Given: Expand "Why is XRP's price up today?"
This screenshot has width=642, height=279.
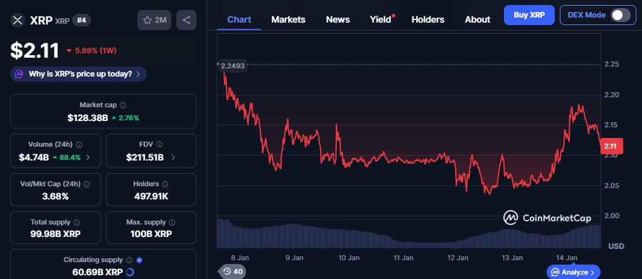Looking at the screenshot, I should pos(79,74).
